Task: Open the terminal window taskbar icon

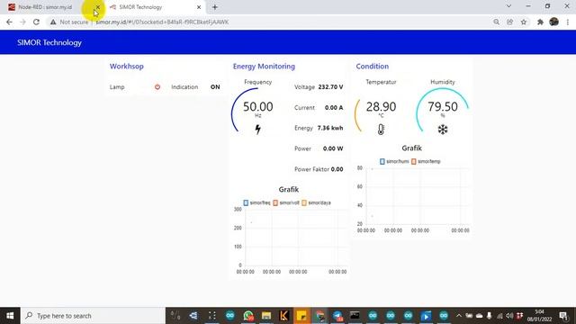Action: 355,316
